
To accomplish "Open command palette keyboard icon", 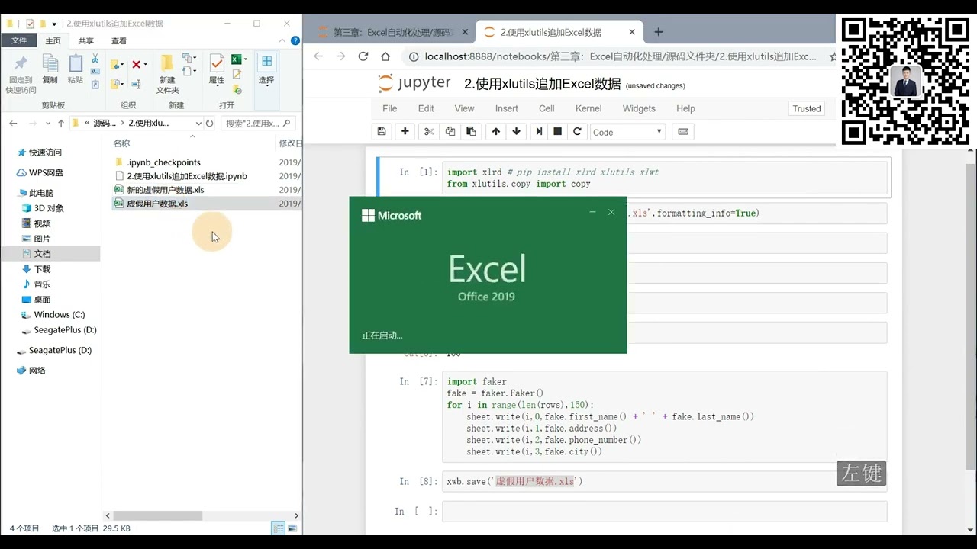I will click(x=683, y=131).
